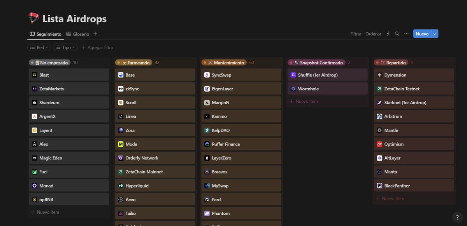Open the LayerZero card
Image resolution: width=467 pixels, height=226 pixels.
point(241,158)
